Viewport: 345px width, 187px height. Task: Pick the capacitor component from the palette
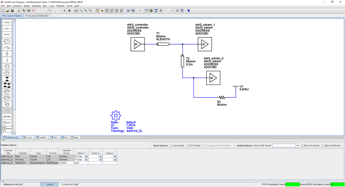7,29
